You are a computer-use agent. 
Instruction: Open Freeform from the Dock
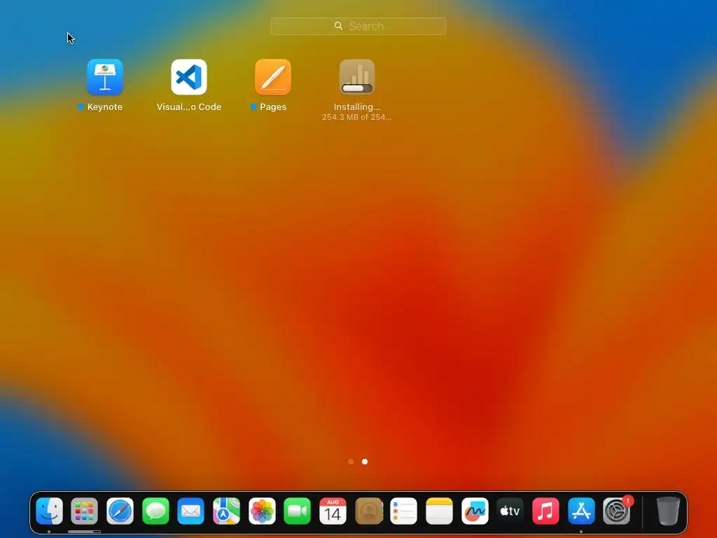coord(475,511)
